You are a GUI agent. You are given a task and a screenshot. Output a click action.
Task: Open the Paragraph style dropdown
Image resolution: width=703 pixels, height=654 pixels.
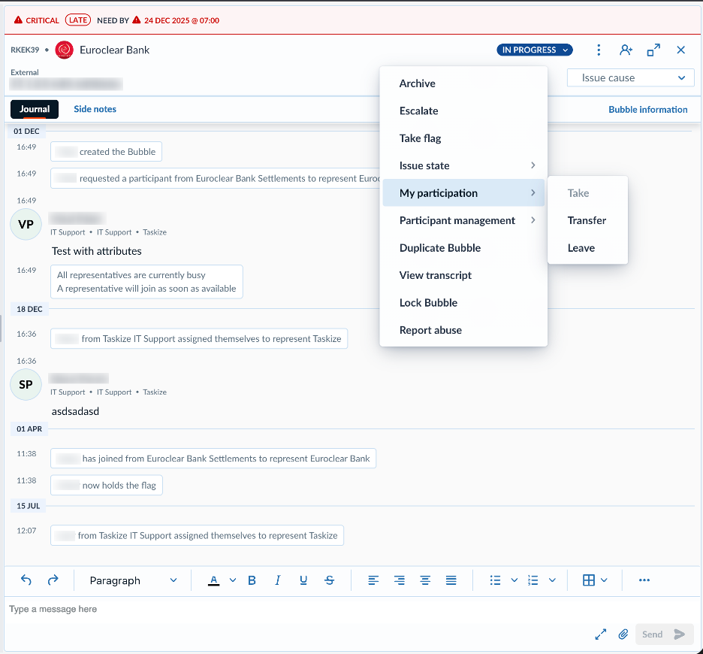click(x=133, y=580)
